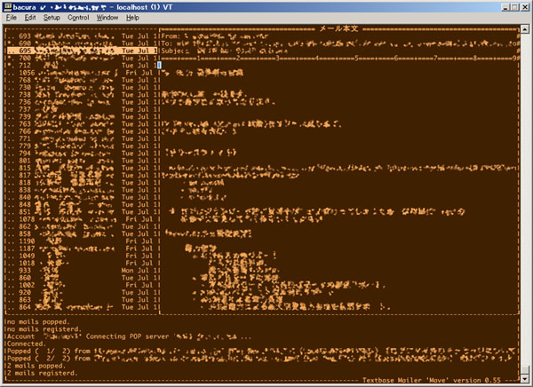Click the '2 mails popped' log line
The height and width of the screenshot is (387, 533).
click(x=36, y=365)
